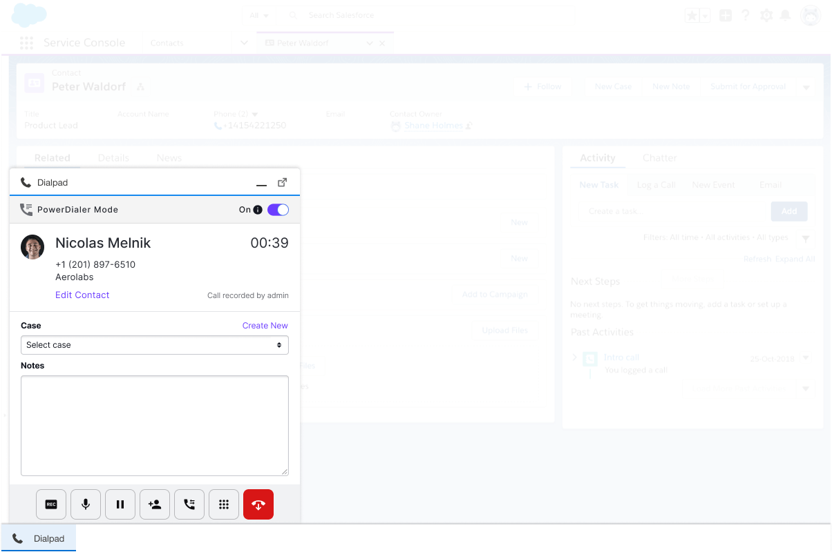Click the New Note button

(671, 86)
